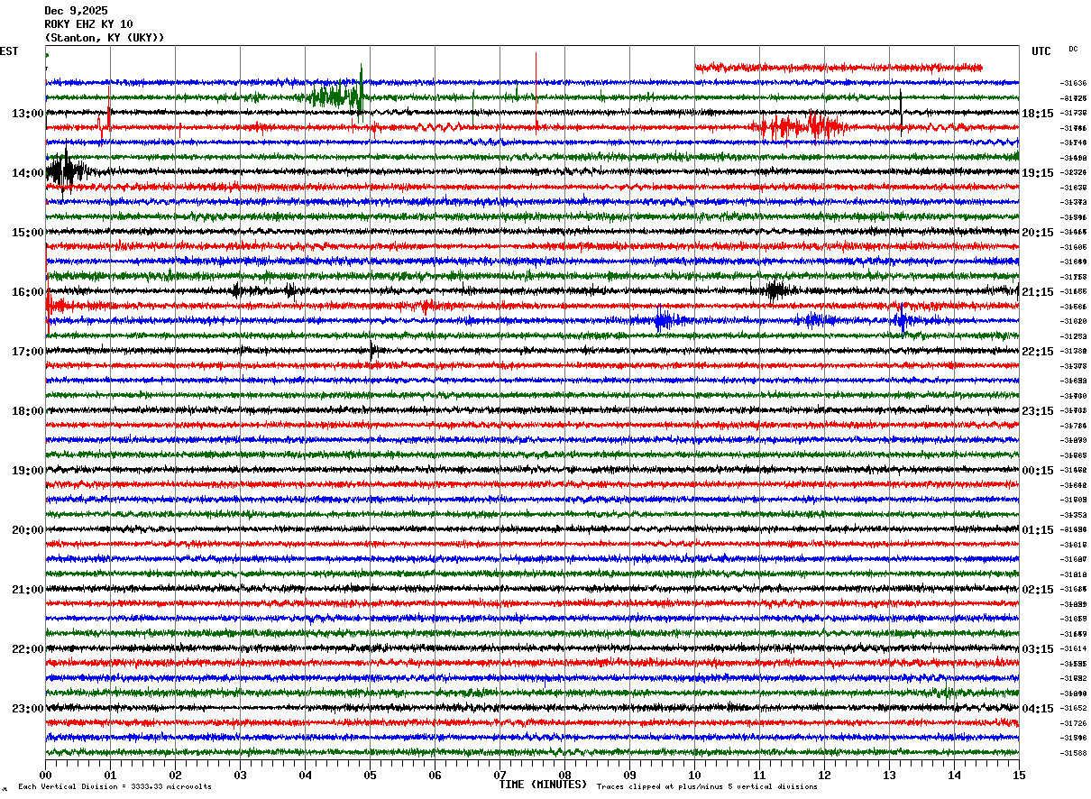Select the station code 'ROKY EHZ KY 10'

click(88, 24)
